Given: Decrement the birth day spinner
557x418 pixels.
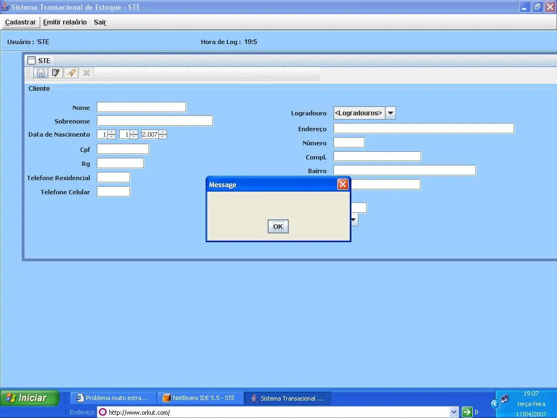Looking at the screenshot, I should coord(112,137).
